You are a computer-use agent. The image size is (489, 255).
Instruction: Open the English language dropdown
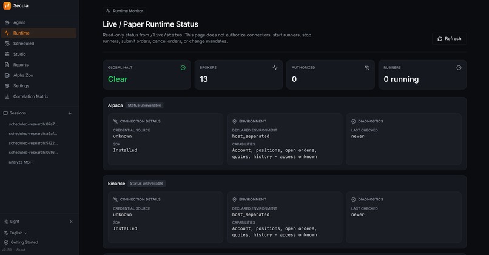point(16,233)
